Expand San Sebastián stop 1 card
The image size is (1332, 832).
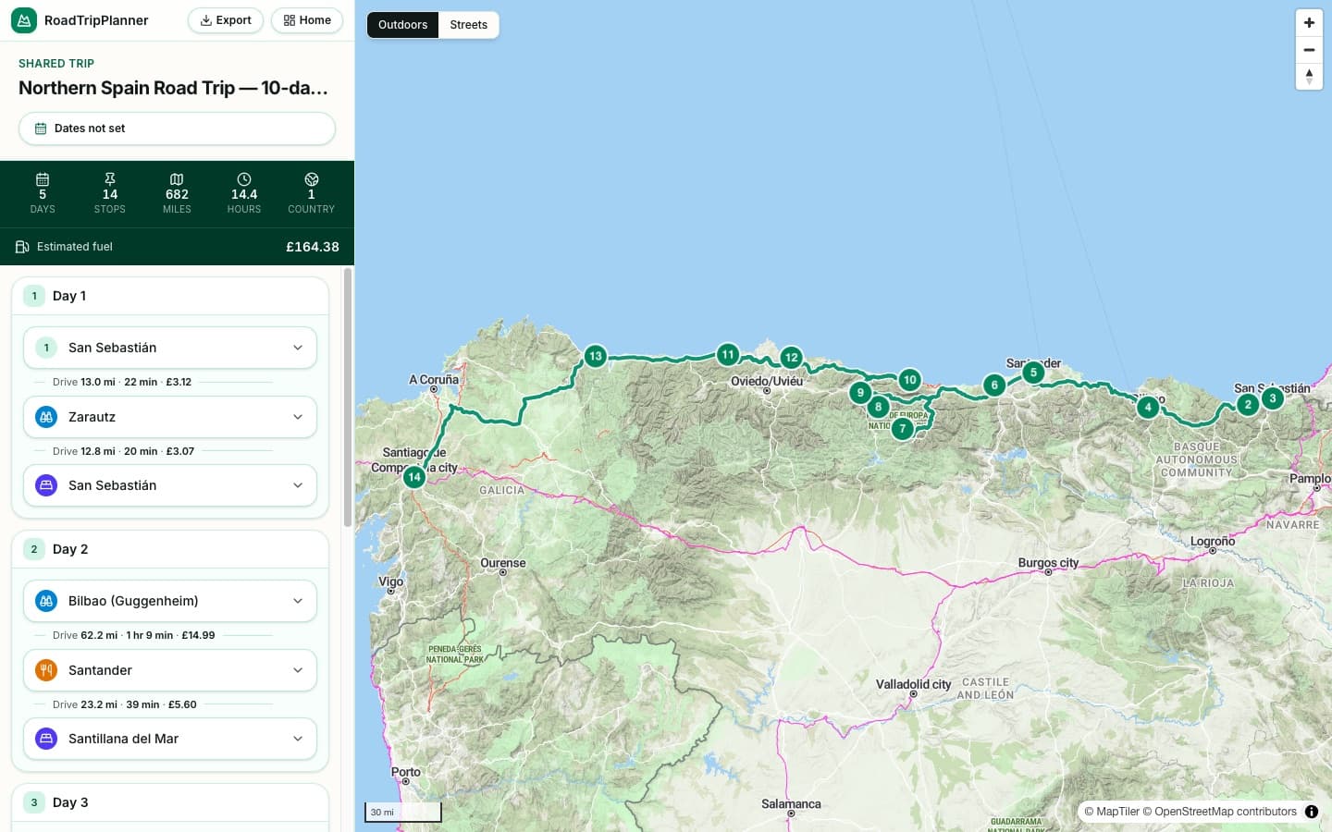[170, 348]
